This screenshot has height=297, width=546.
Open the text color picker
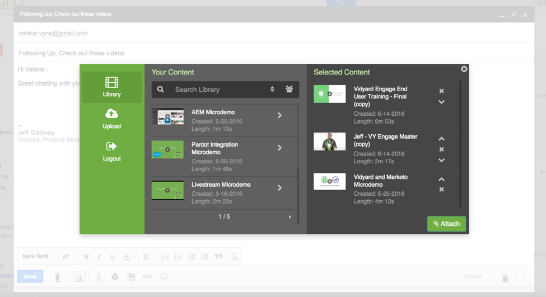coord(127,257)
